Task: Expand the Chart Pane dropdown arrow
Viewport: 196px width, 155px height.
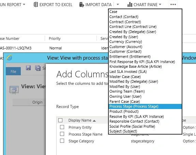Action: click(x=160, y=4)
